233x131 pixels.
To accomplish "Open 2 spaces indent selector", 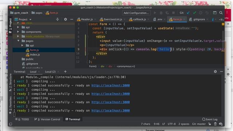I will [184, 124].
